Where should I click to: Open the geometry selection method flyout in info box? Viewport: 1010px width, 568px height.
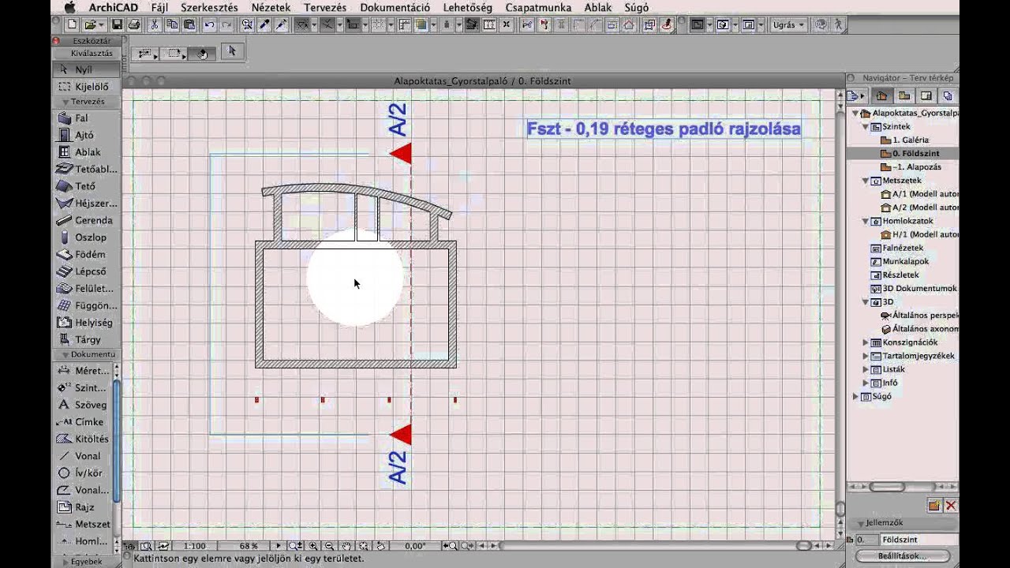coord(146,53)
